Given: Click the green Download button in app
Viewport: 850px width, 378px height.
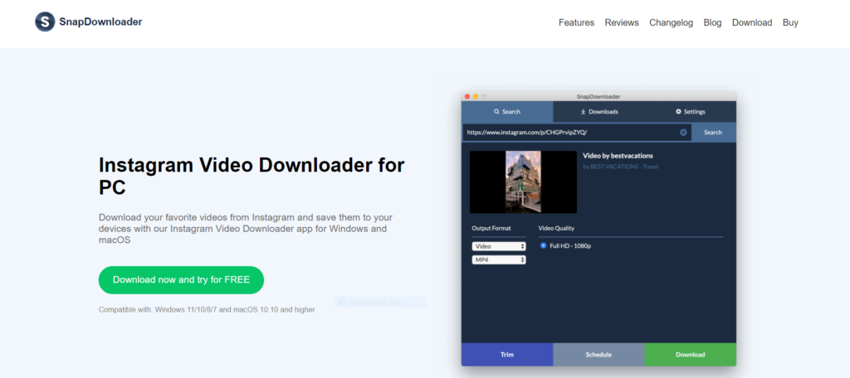Looking at the screenshot, I should click(691, 355).
